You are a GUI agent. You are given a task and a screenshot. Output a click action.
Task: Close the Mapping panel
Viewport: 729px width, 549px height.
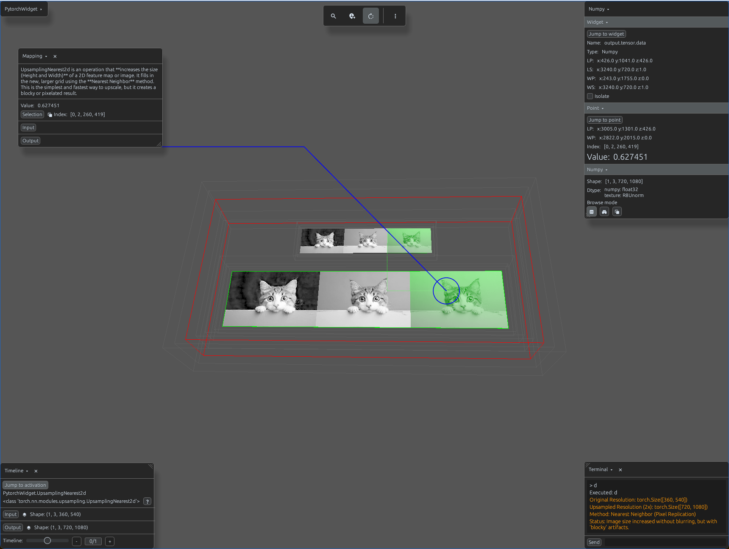(x=55, y=56)
